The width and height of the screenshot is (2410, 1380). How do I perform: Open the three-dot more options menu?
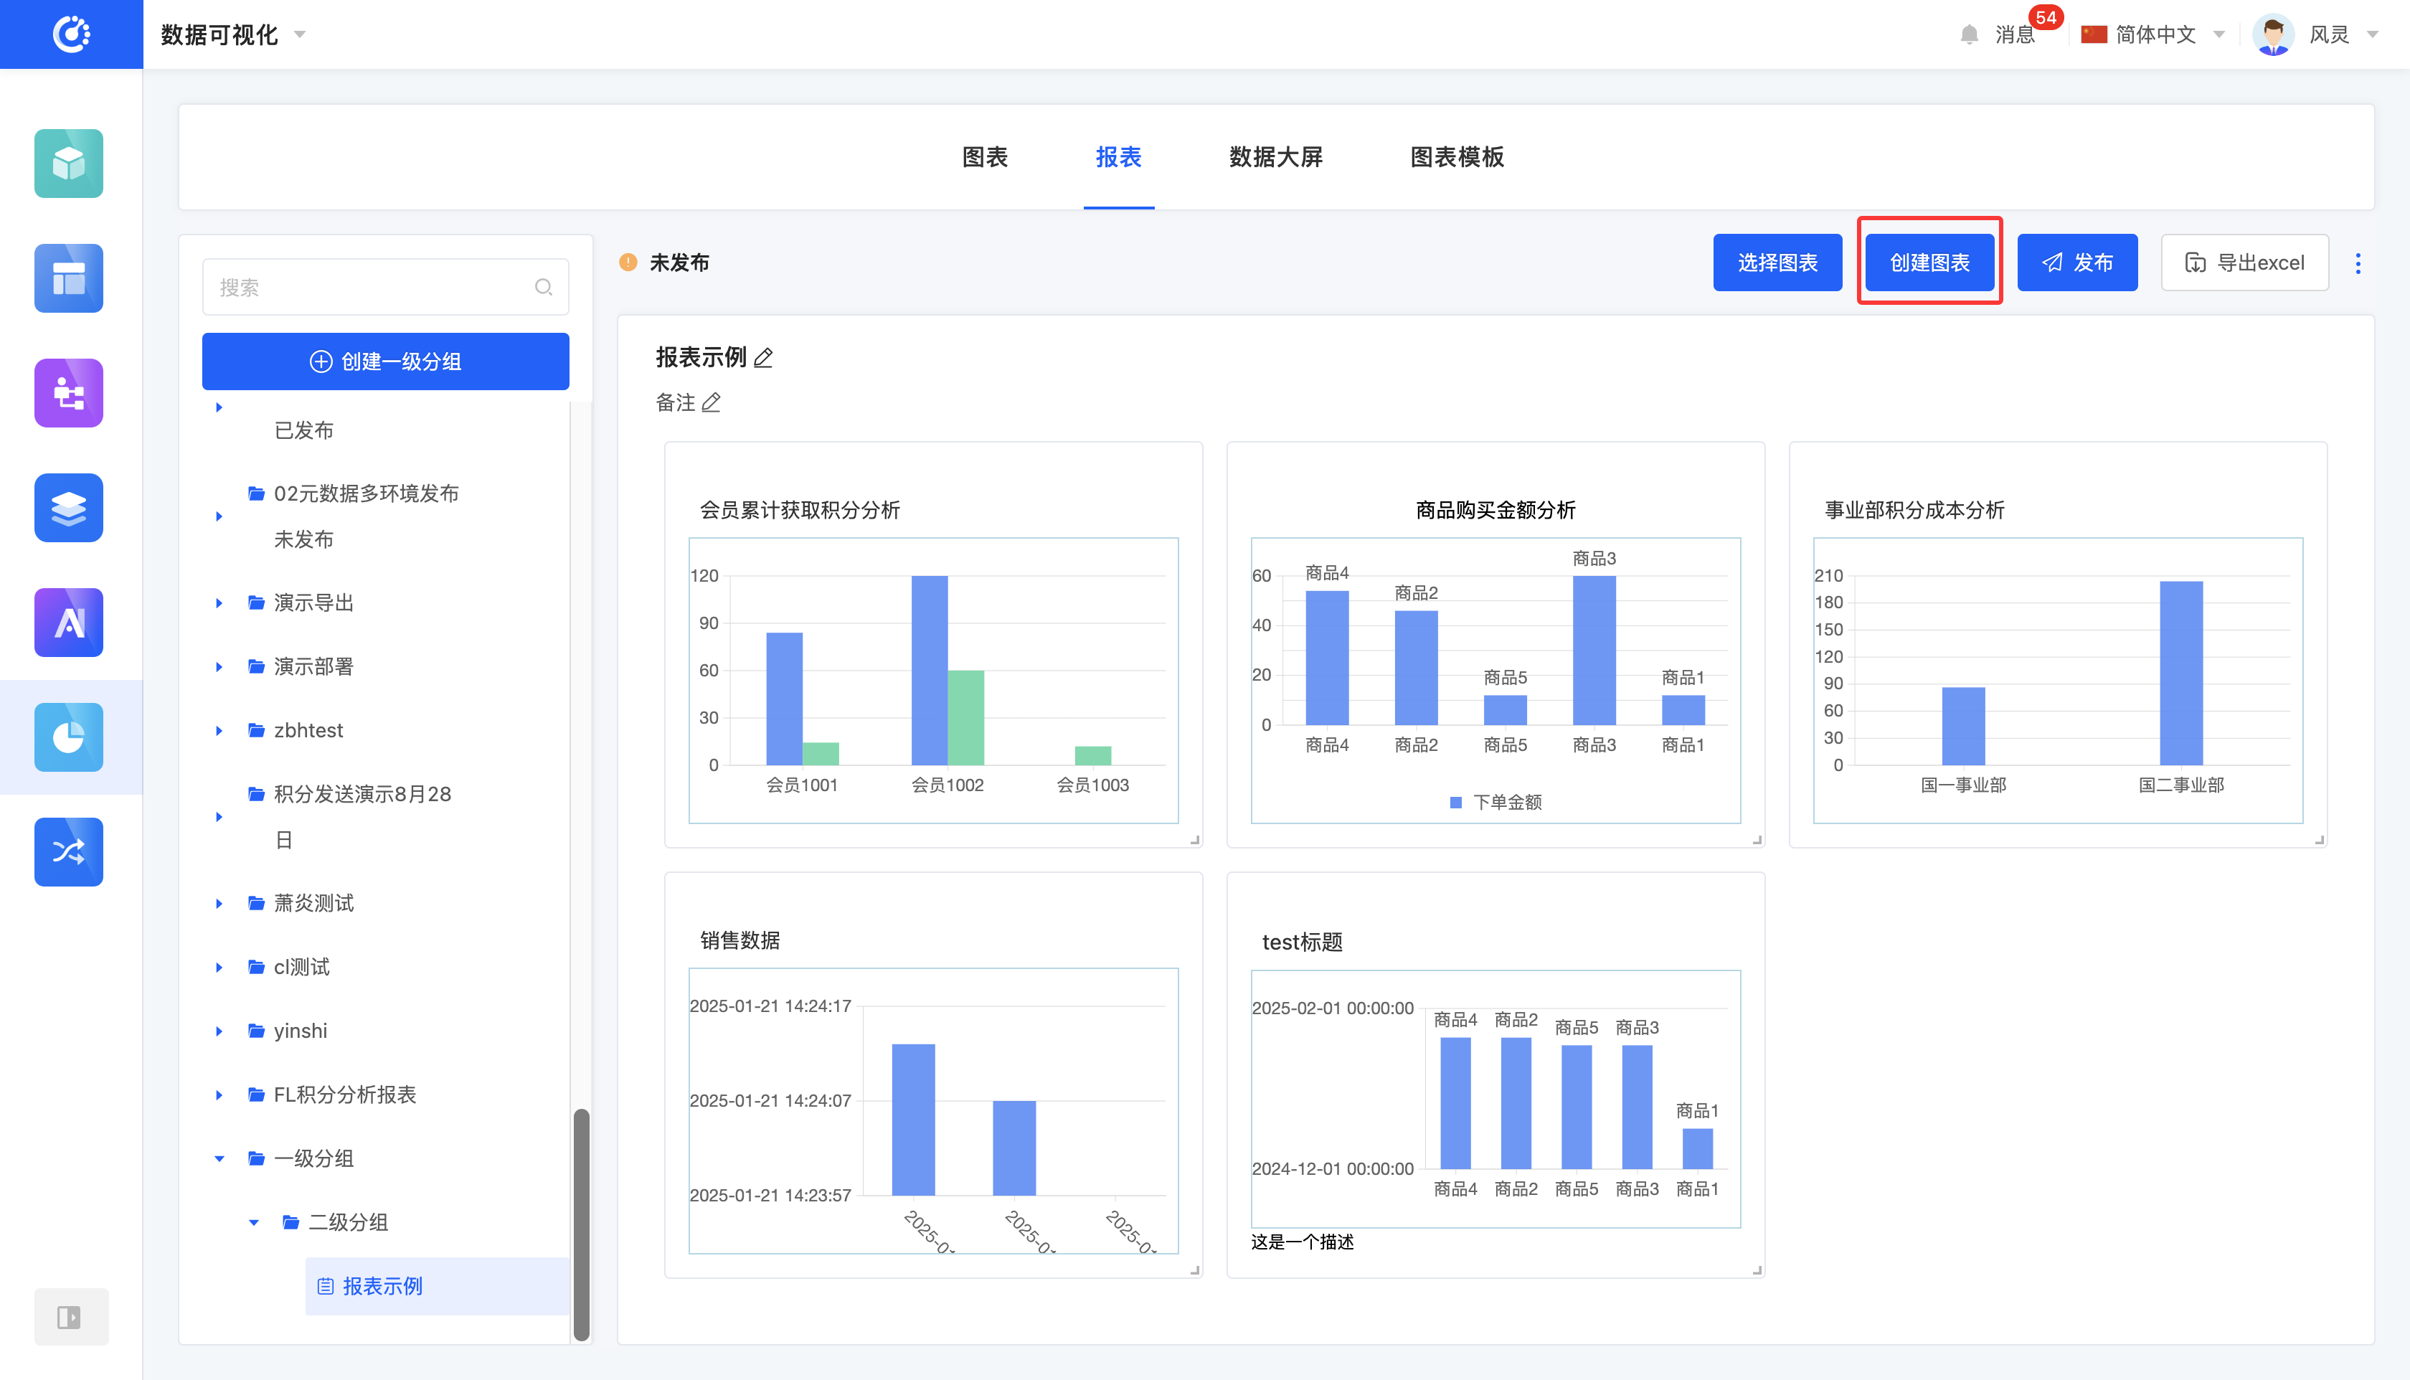click(x=2358, y=263)
